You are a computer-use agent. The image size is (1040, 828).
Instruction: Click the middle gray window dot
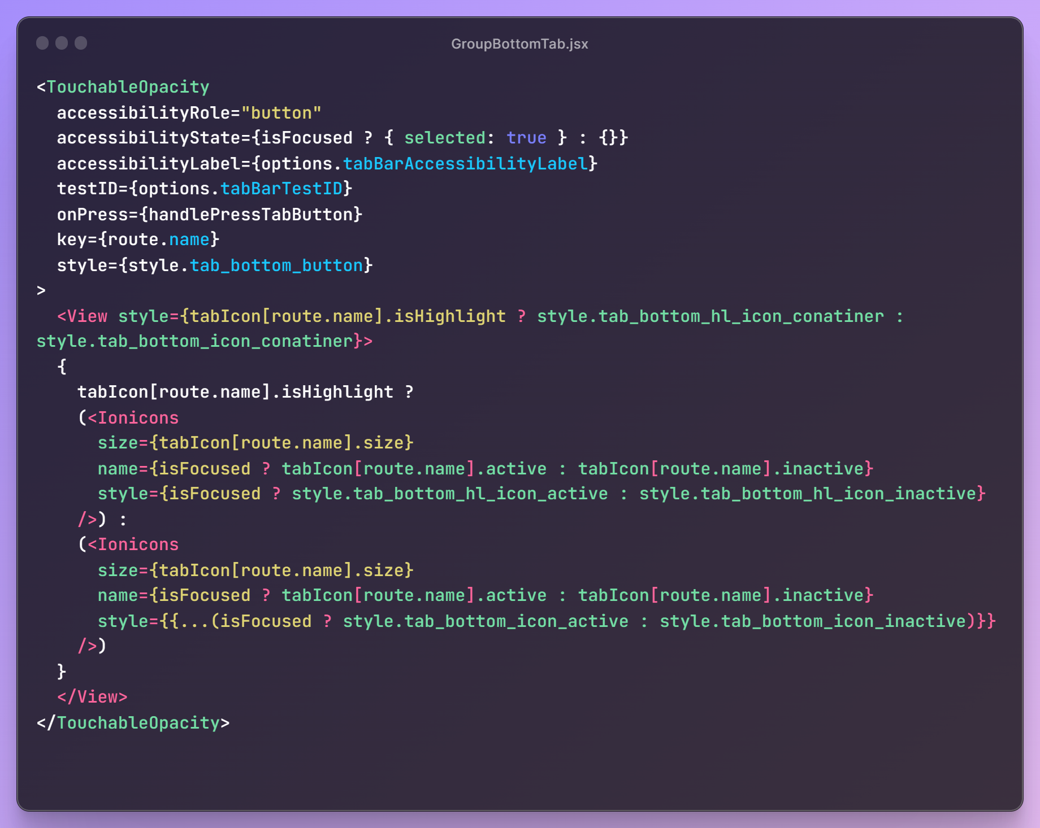(x=62, y=43)
